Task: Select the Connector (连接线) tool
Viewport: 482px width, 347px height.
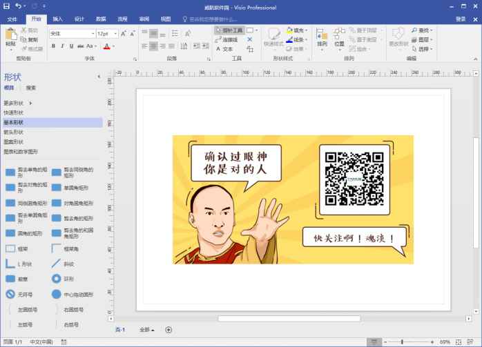Action: click(x=226, y=39)
